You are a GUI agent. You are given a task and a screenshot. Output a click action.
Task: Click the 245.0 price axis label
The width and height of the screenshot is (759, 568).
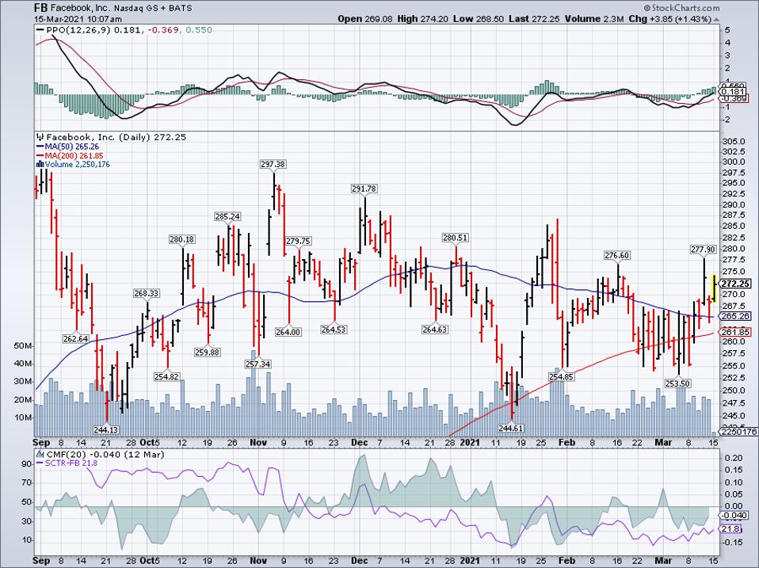click(734, 416)
